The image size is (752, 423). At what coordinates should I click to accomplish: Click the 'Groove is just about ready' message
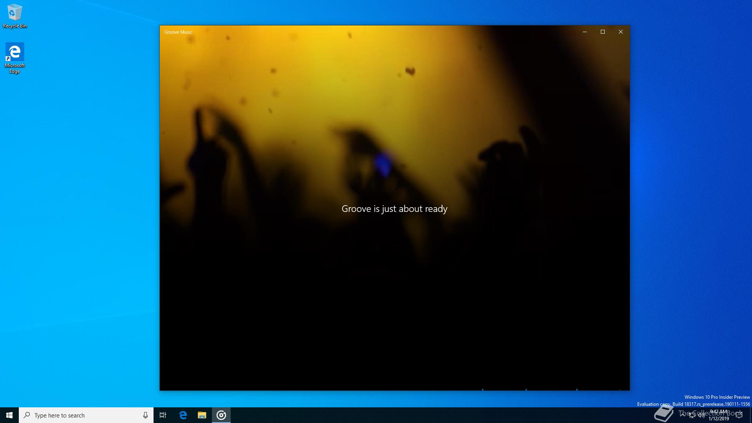click(x=394, y=209)
